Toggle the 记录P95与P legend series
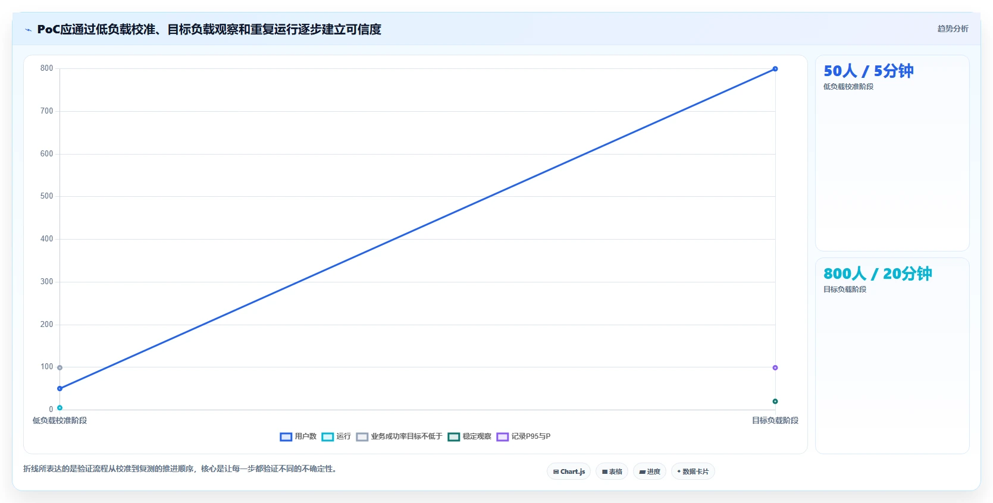 pos(524,436)
